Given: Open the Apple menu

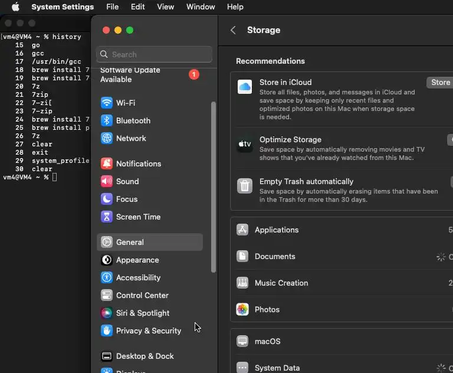Looking at the screenshot, I should coord(16,7).
